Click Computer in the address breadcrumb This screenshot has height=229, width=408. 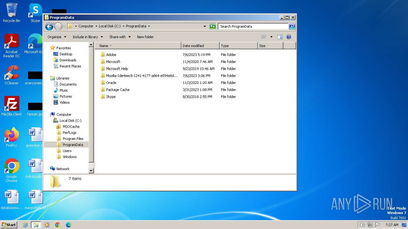(86, 26)
